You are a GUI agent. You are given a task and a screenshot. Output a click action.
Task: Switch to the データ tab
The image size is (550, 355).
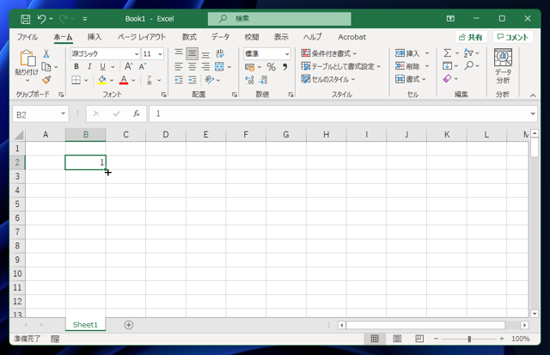pos(220,37)
